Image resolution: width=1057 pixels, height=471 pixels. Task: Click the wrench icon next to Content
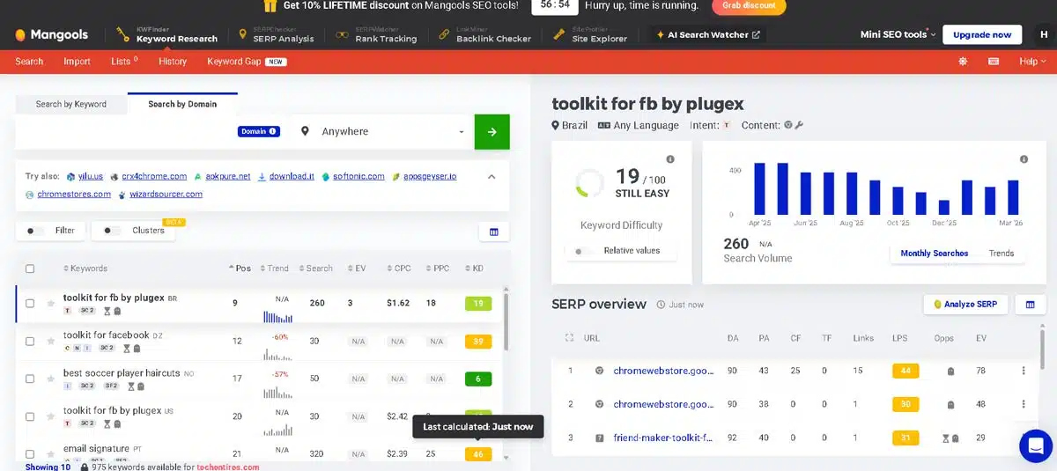[x=798, y=125]
